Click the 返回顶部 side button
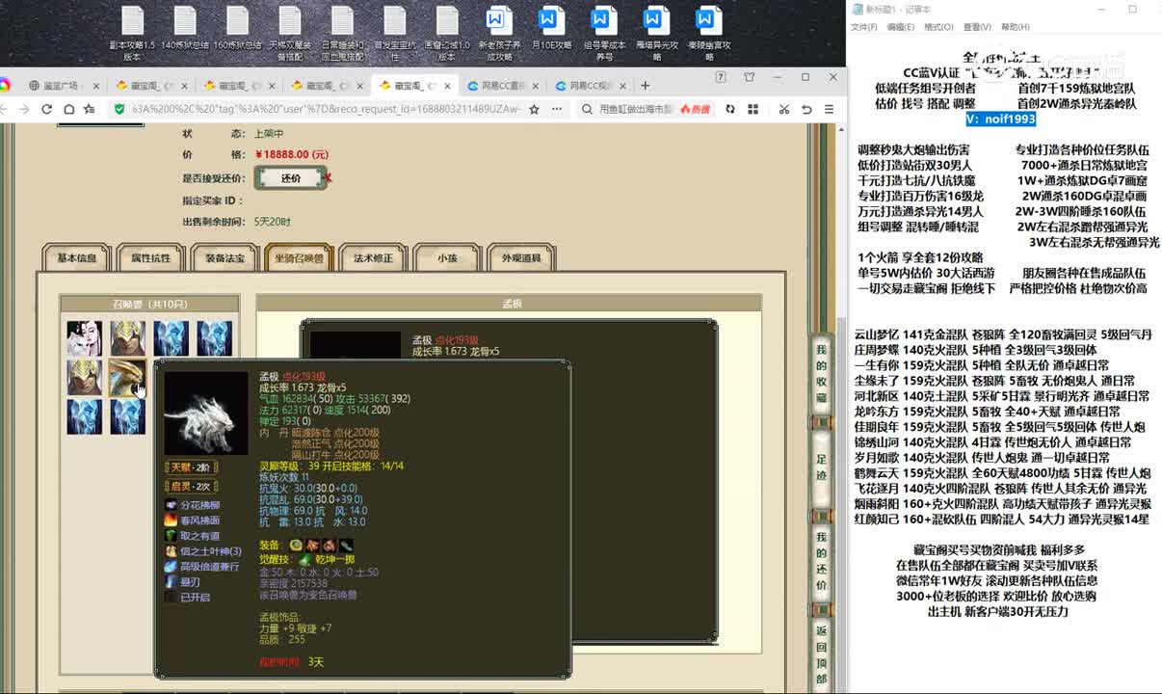1162x694 pixels. [x=821, y=654]
